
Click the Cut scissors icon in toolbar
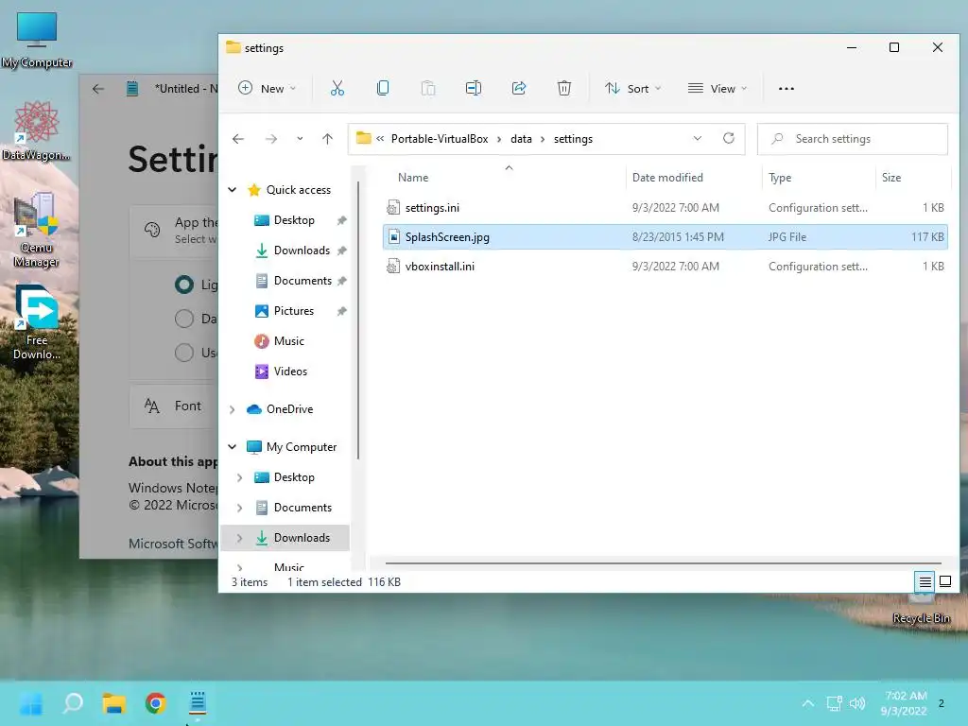point(337,88)
